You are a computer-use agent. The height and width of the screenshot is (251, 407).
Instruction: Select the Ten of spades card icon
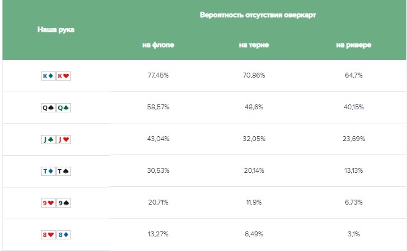[64, 171]
